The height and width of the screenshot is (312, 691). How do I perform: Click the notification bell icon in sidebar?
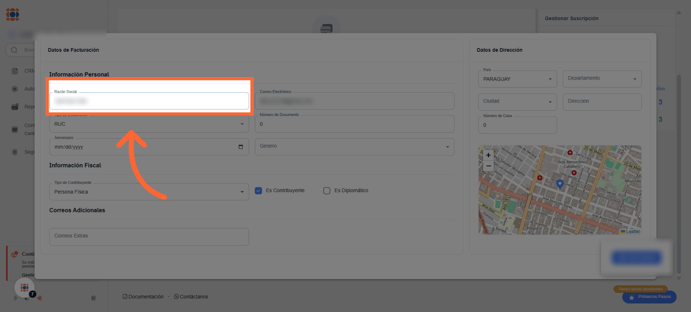(16, 298)
